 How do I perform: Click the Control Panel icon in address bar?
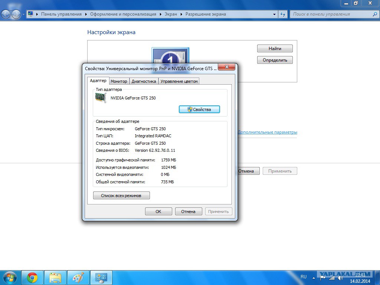30,14
